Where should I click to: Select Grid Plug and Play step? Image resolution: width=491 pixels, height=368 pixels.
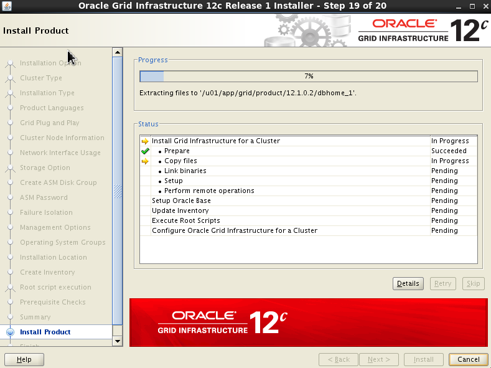point(50,123)
